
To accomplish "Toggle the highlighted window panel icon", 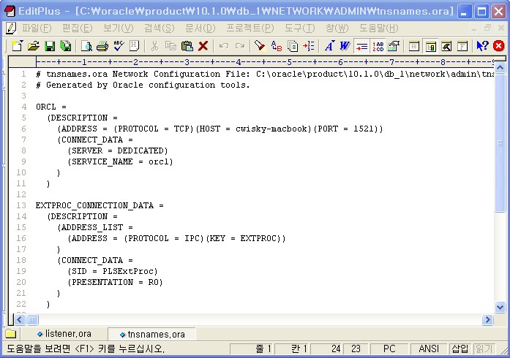I will tap(430, 46).
